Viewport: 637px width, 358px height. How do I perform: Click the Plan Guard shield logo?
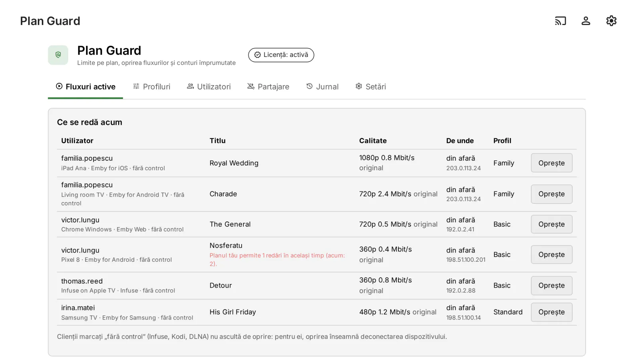pos(58,55)
